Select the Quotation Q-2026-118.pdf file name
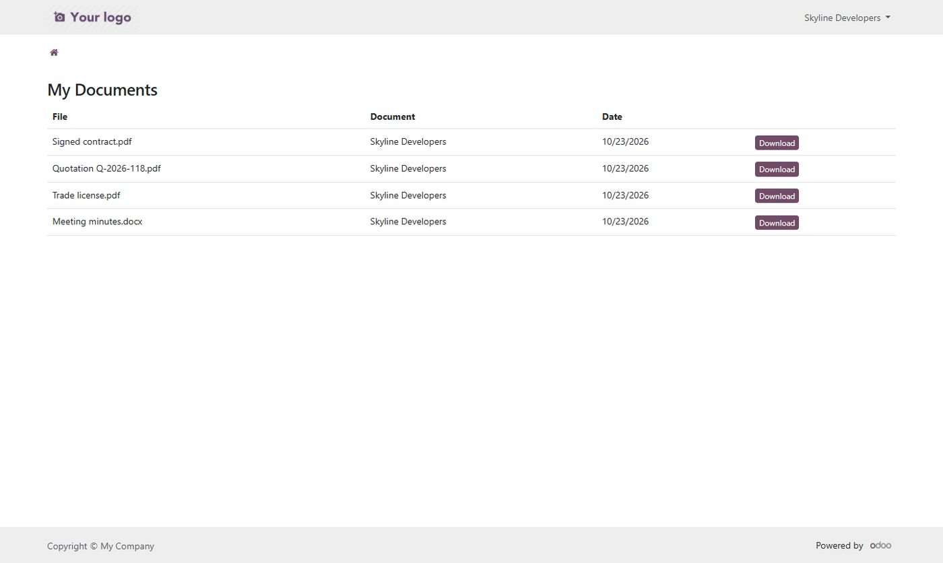Image resolution: width=943 pixels, height=563 pixels. [x=106, y=168]
